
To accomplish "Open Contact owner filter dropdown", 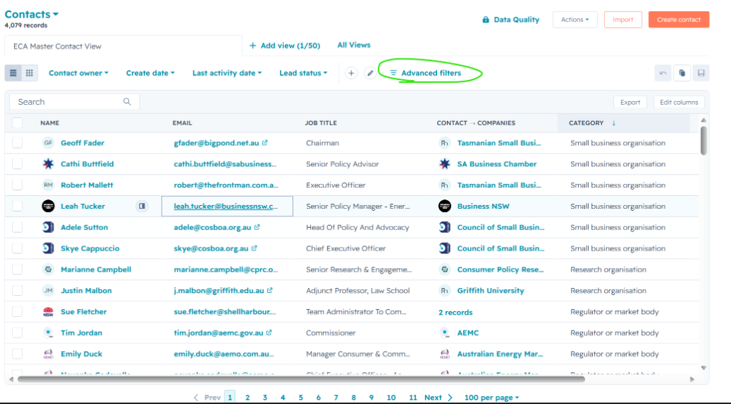I will coord(79,73).
